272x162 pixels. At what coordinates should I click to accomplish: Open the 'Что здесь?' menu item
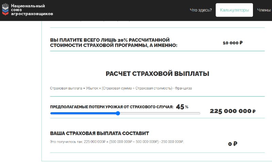(x=201, y=10)
